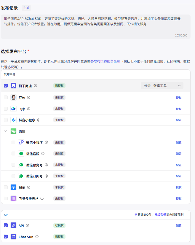Click 生成 to generate publish record

point(26,8)
